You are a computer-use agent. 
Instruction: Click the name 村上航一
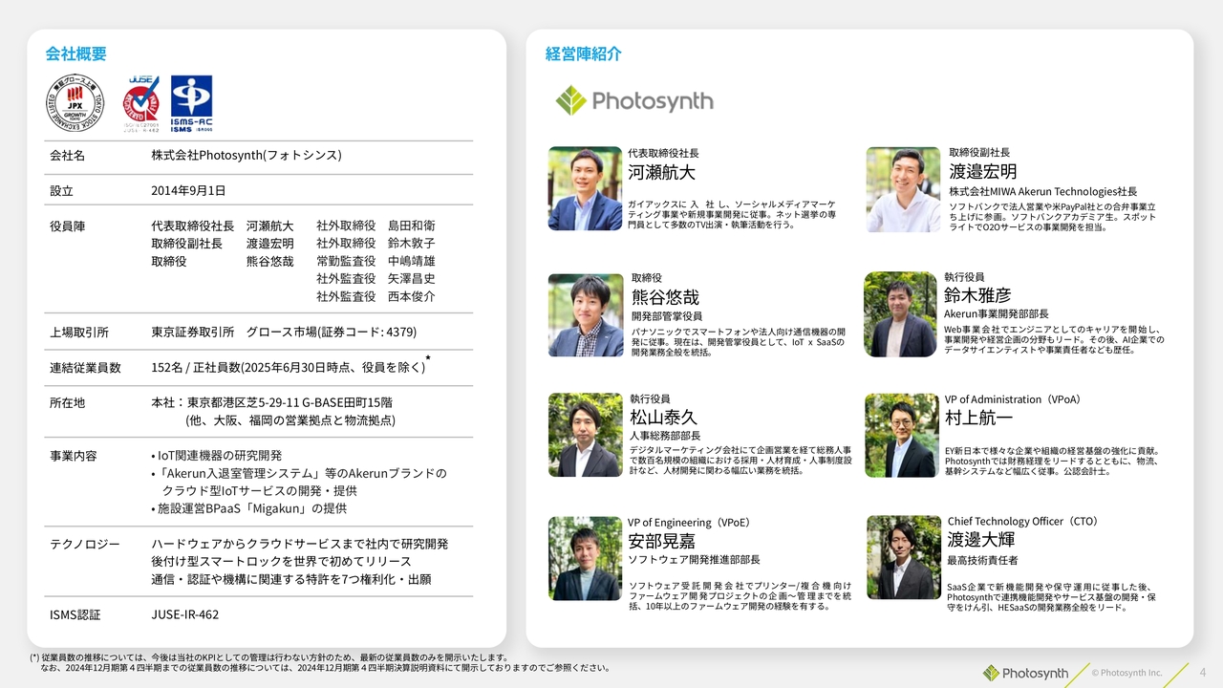pyautogui.click(x=978, y=419)
